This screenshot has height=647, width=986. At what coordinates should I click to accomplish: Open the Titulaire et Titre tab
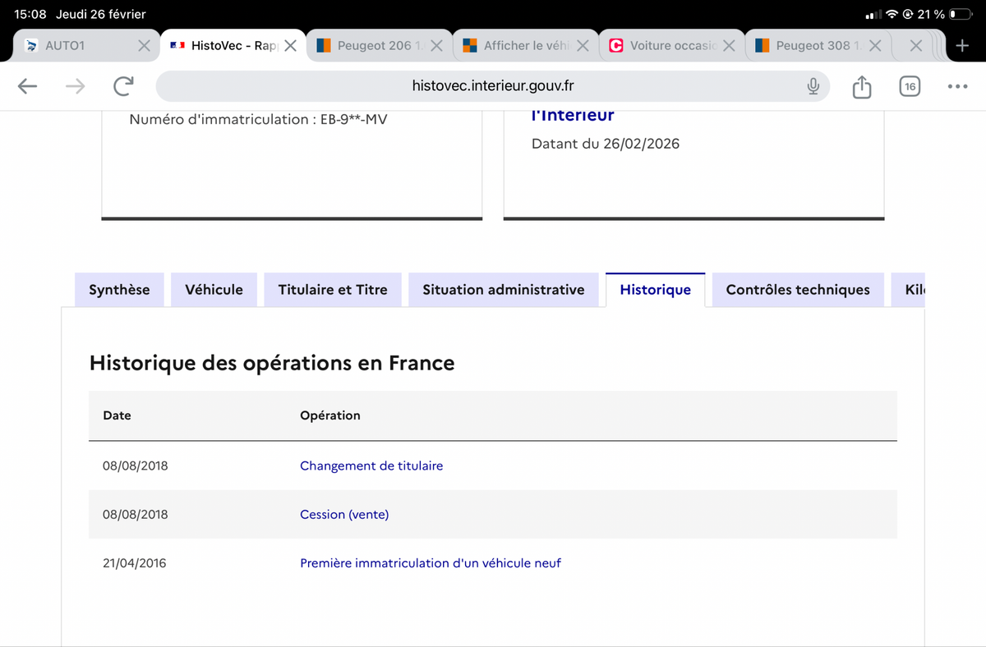(x=333, y=290)
